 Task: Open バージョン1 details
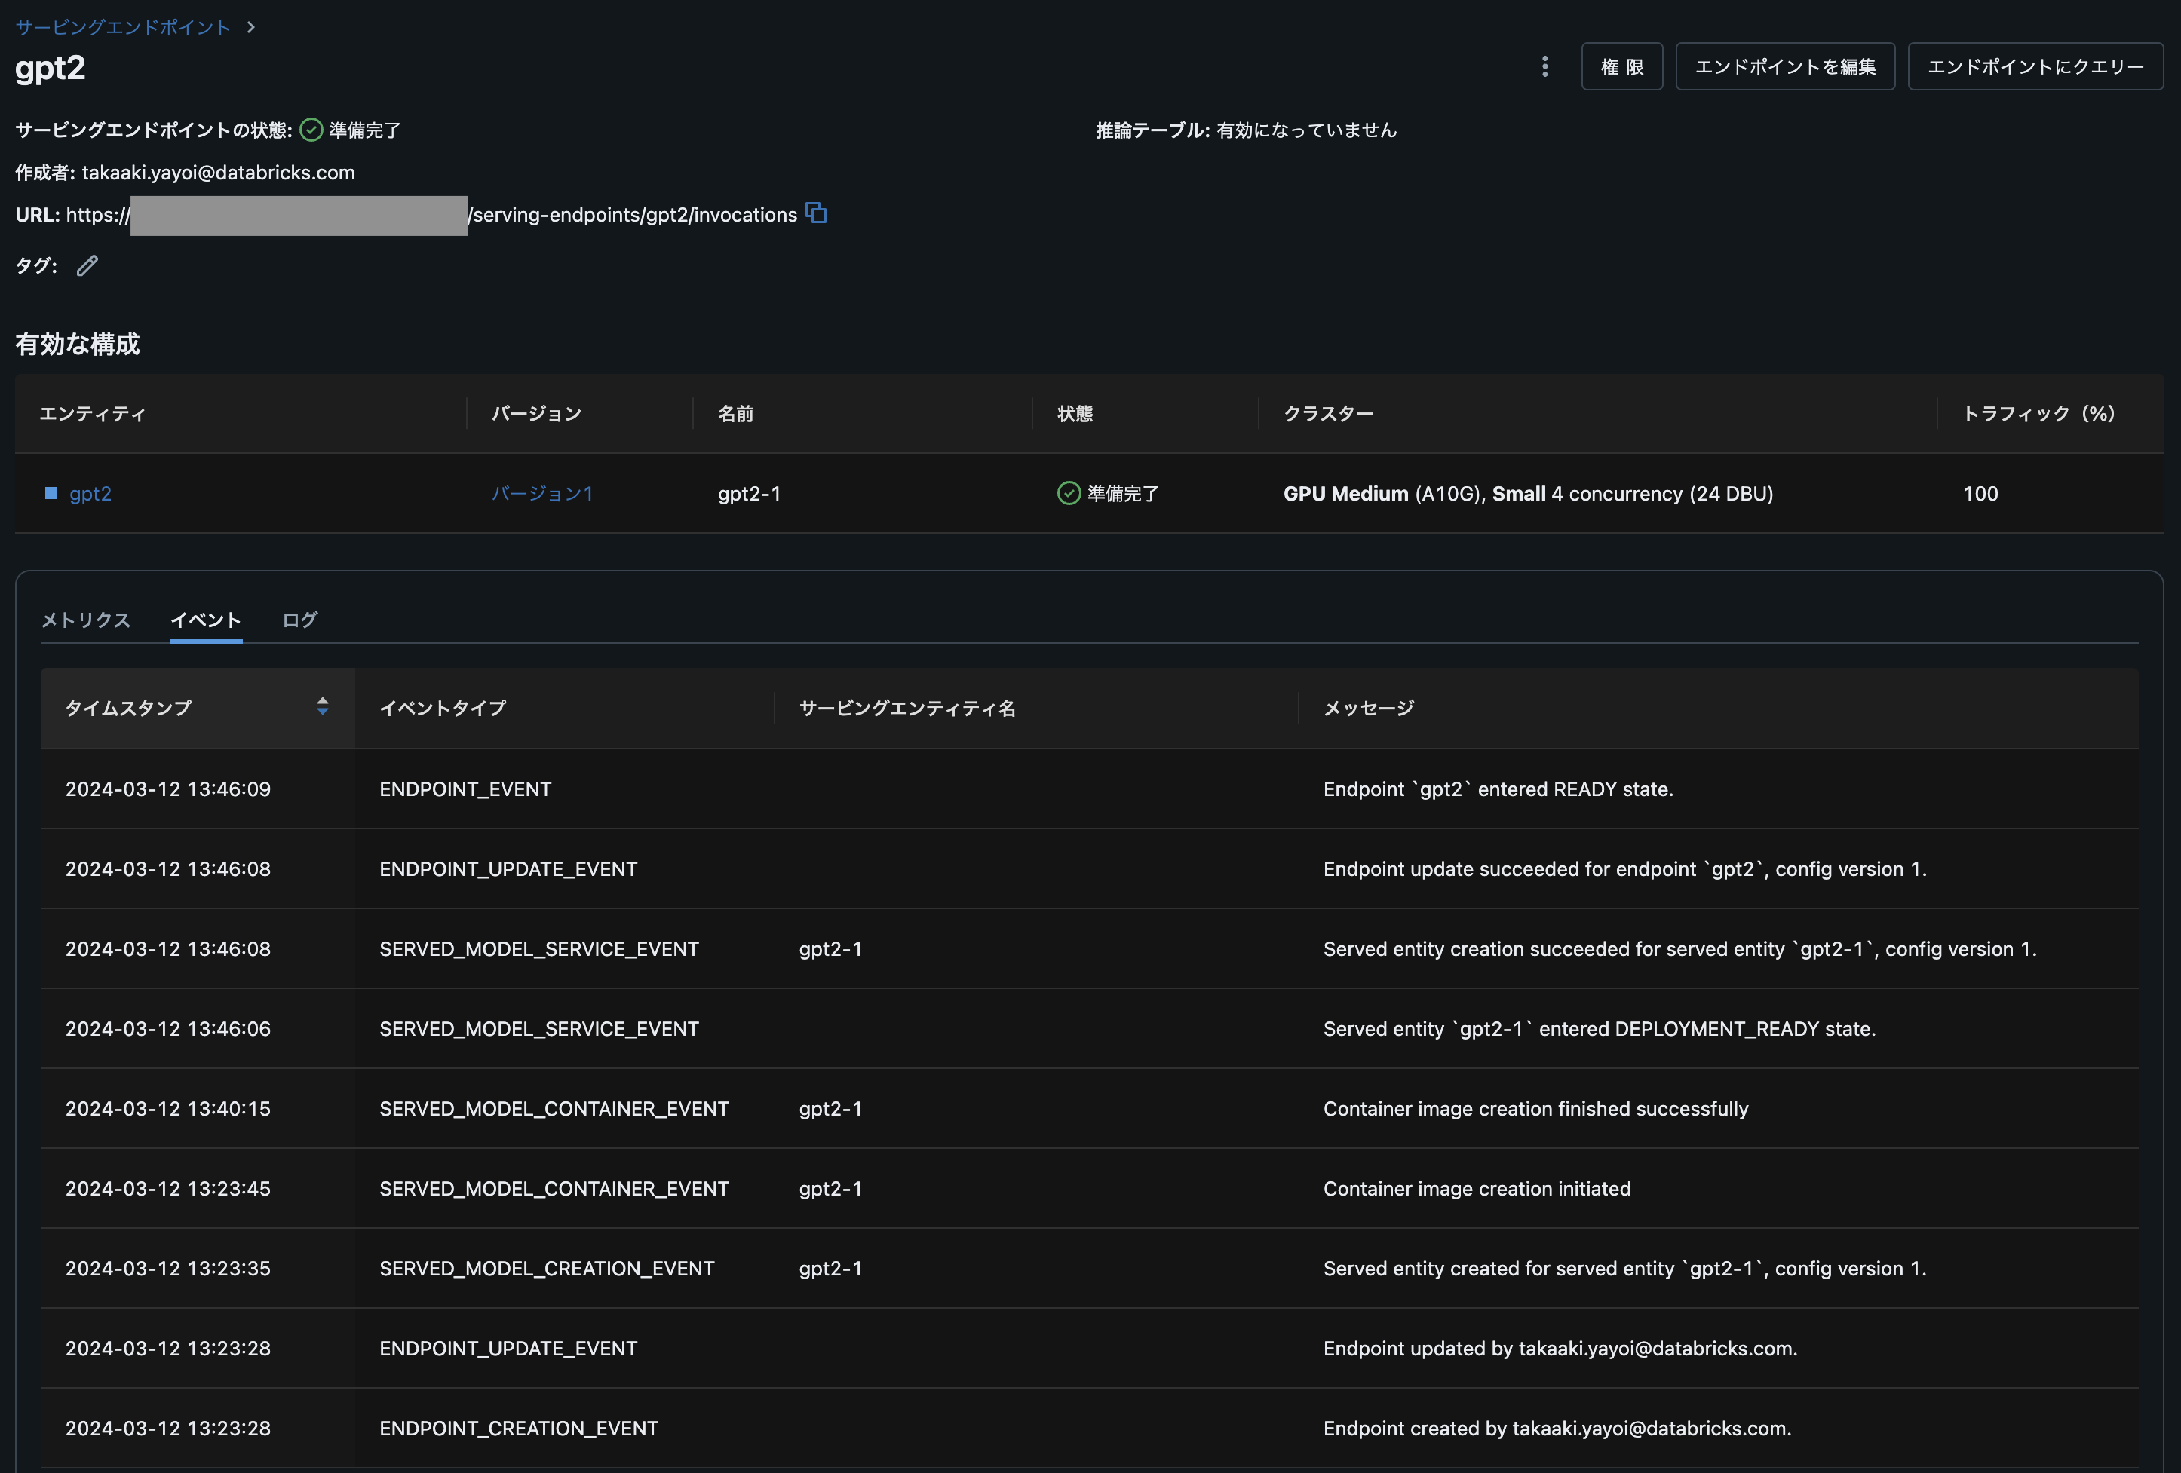542,492
